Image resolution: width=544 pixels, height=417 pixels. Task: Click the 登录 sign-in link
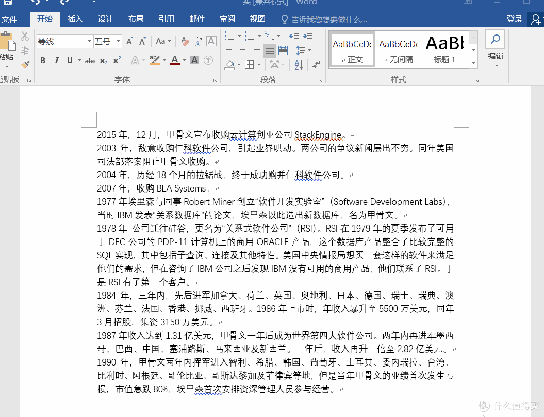click(515, 19)
